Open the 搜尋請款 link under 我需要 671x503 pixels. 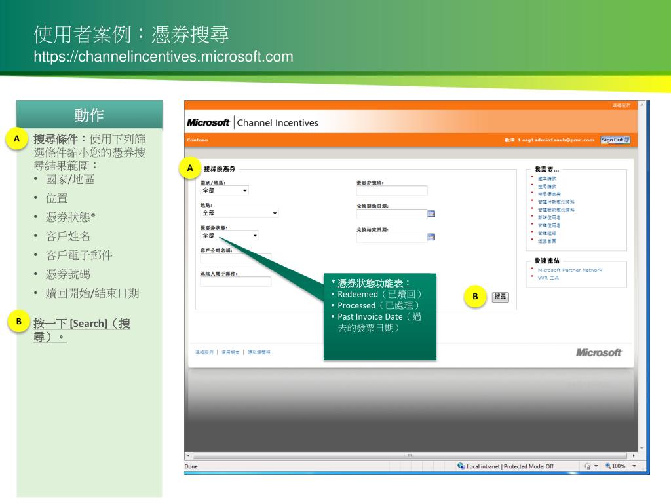point(547,187)
